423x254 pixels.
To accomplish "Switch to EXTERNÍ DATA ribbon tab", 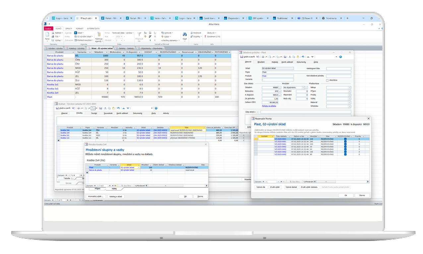I will [x=93, y=29].
